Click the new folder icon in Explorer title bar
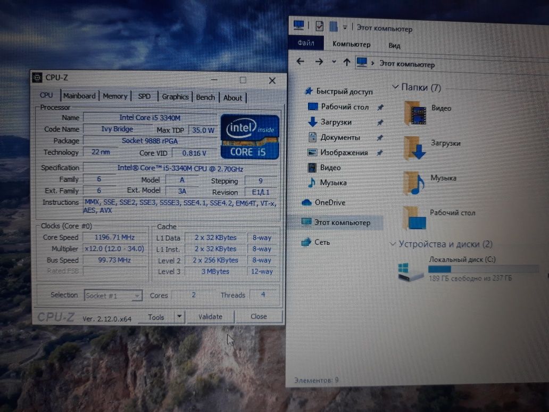The image size is (549, 412). click(x=334, y=26)
